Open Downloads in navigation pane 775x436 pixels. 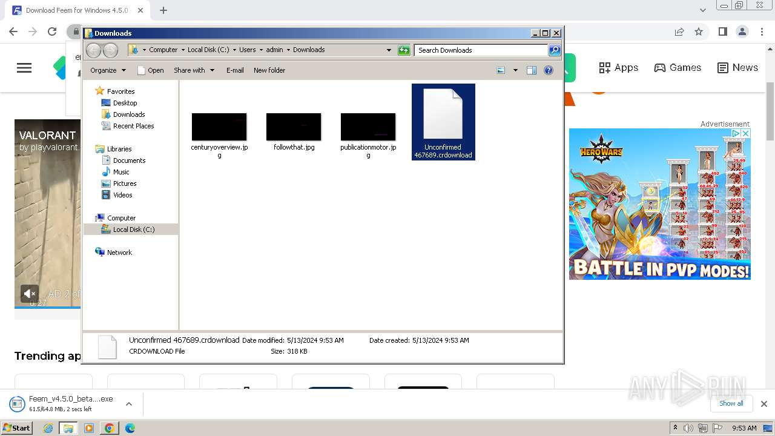coord(129,114)
